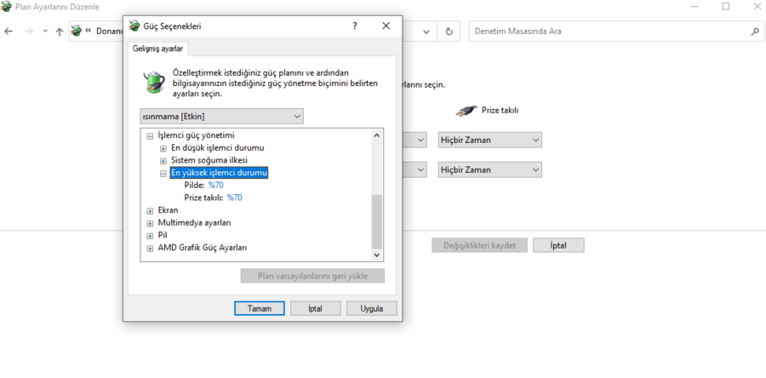Expand the Ekran node
The image size is (766, 378).
[x=151, y=211]
